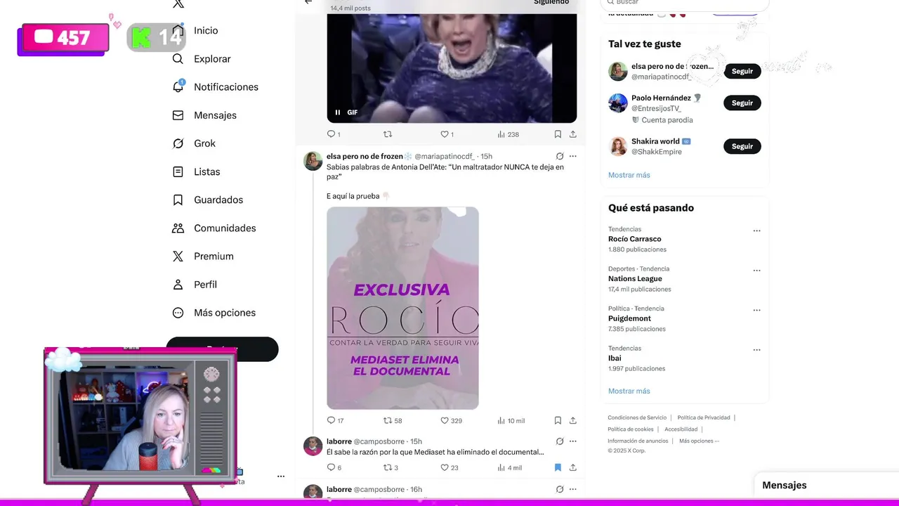Open Notificaciones in sidebar
Screen dimensions: 899x506
(x=215, y=87)
